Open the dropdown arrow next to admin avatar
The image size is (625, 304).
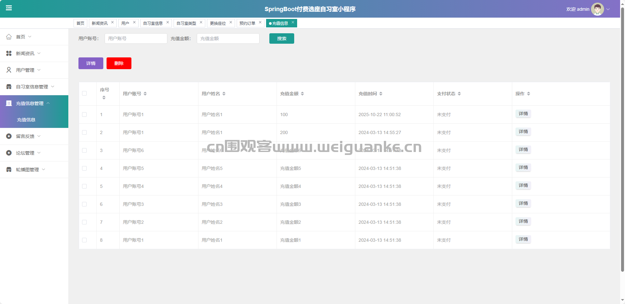click(608, 9)
